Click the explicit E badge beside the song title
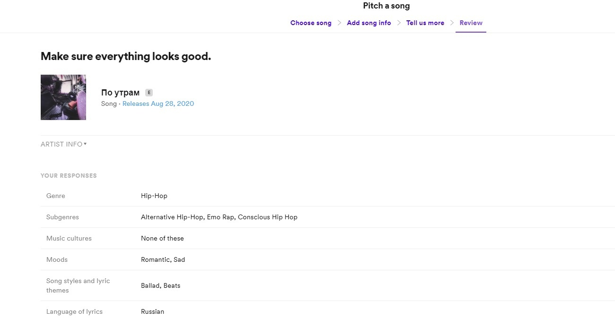 [149, 93]
